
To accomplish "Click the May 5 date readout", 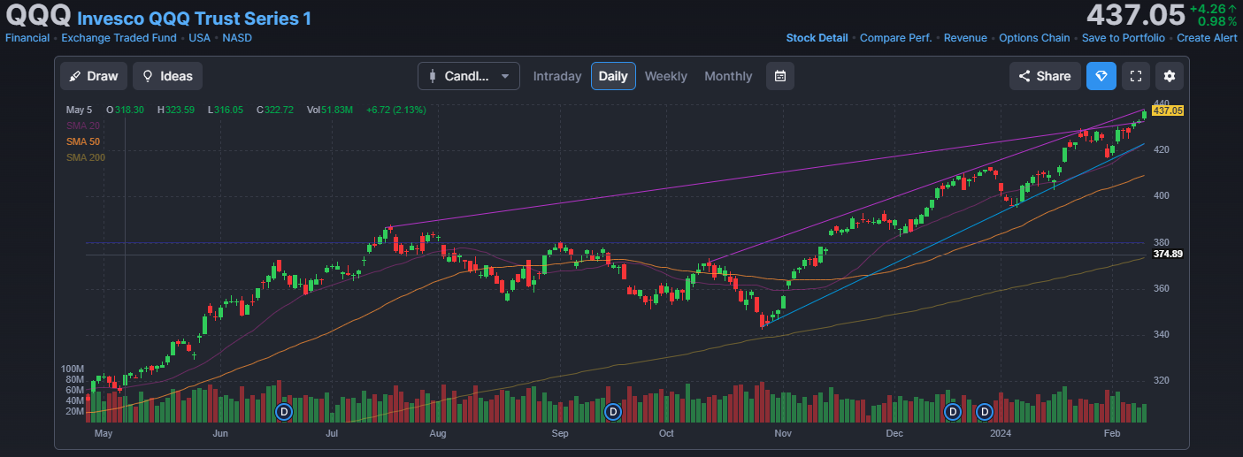I will coord(80,110).
